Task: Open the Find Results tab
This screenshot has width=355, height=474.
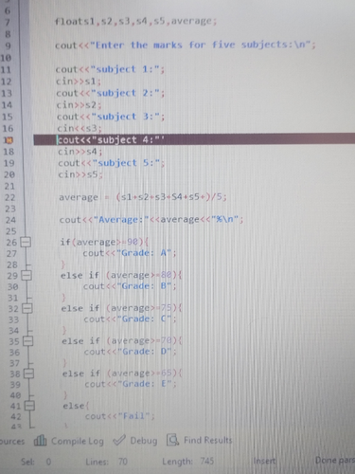Action: [x=200, y=440]
